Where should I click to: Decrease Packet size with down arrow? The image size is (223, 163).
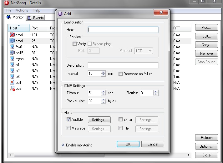click(x=104, y=102)
